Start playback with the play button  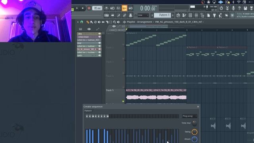click(x=77, y=8)
